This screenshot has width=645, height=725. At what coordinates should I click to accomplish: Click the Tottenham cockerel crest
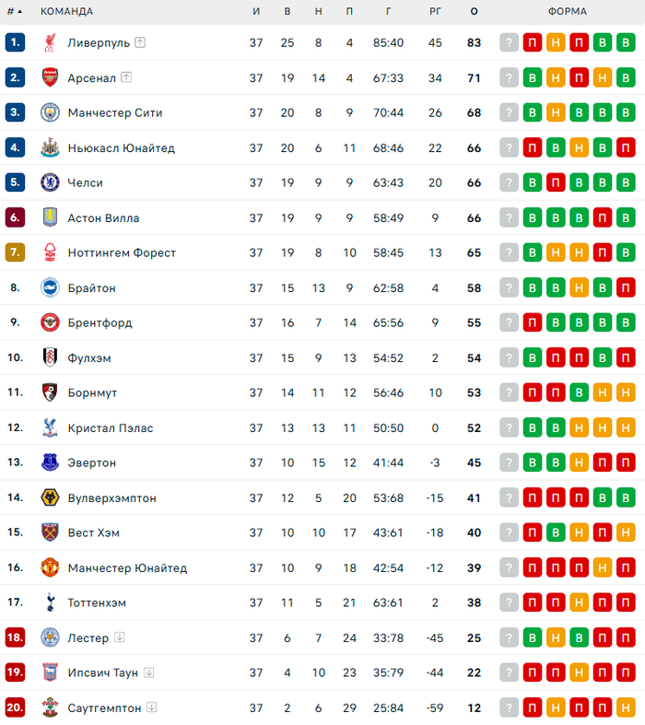pos(50,602)
